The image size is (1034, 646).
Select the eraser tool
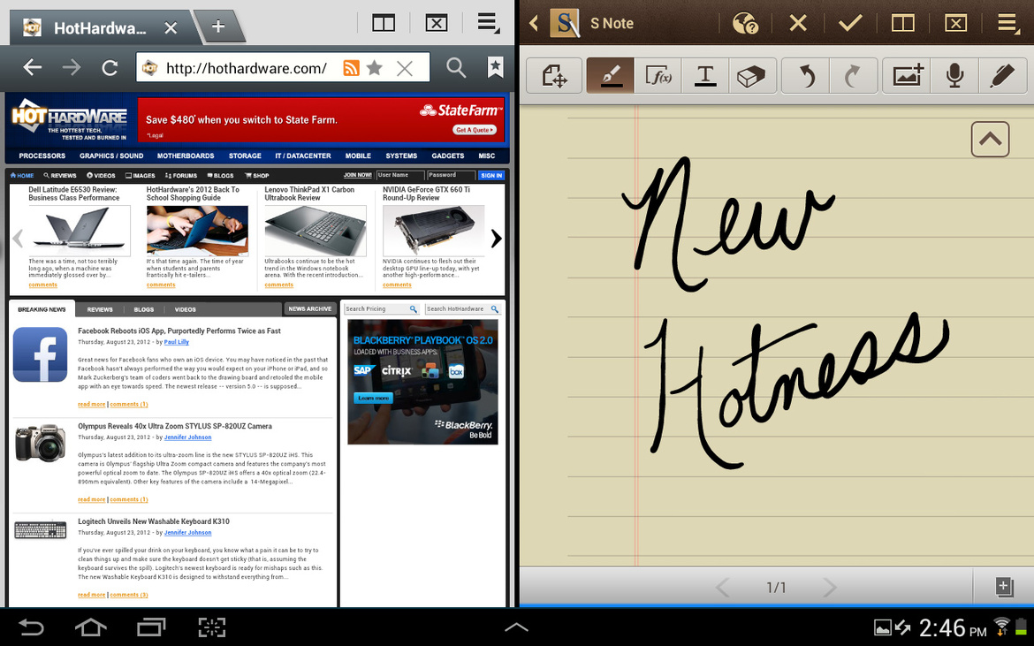tap(752, 76)
